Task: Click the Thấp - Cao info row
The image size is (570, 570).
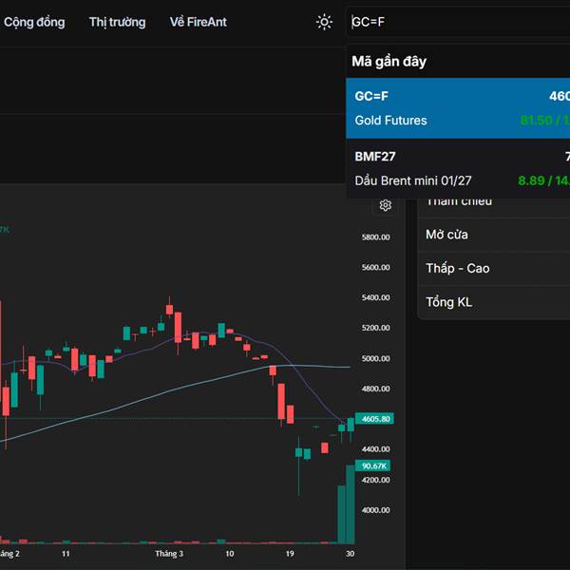Action: point(494,269)
